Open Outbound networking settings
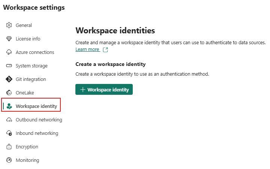 pos(39,120)
